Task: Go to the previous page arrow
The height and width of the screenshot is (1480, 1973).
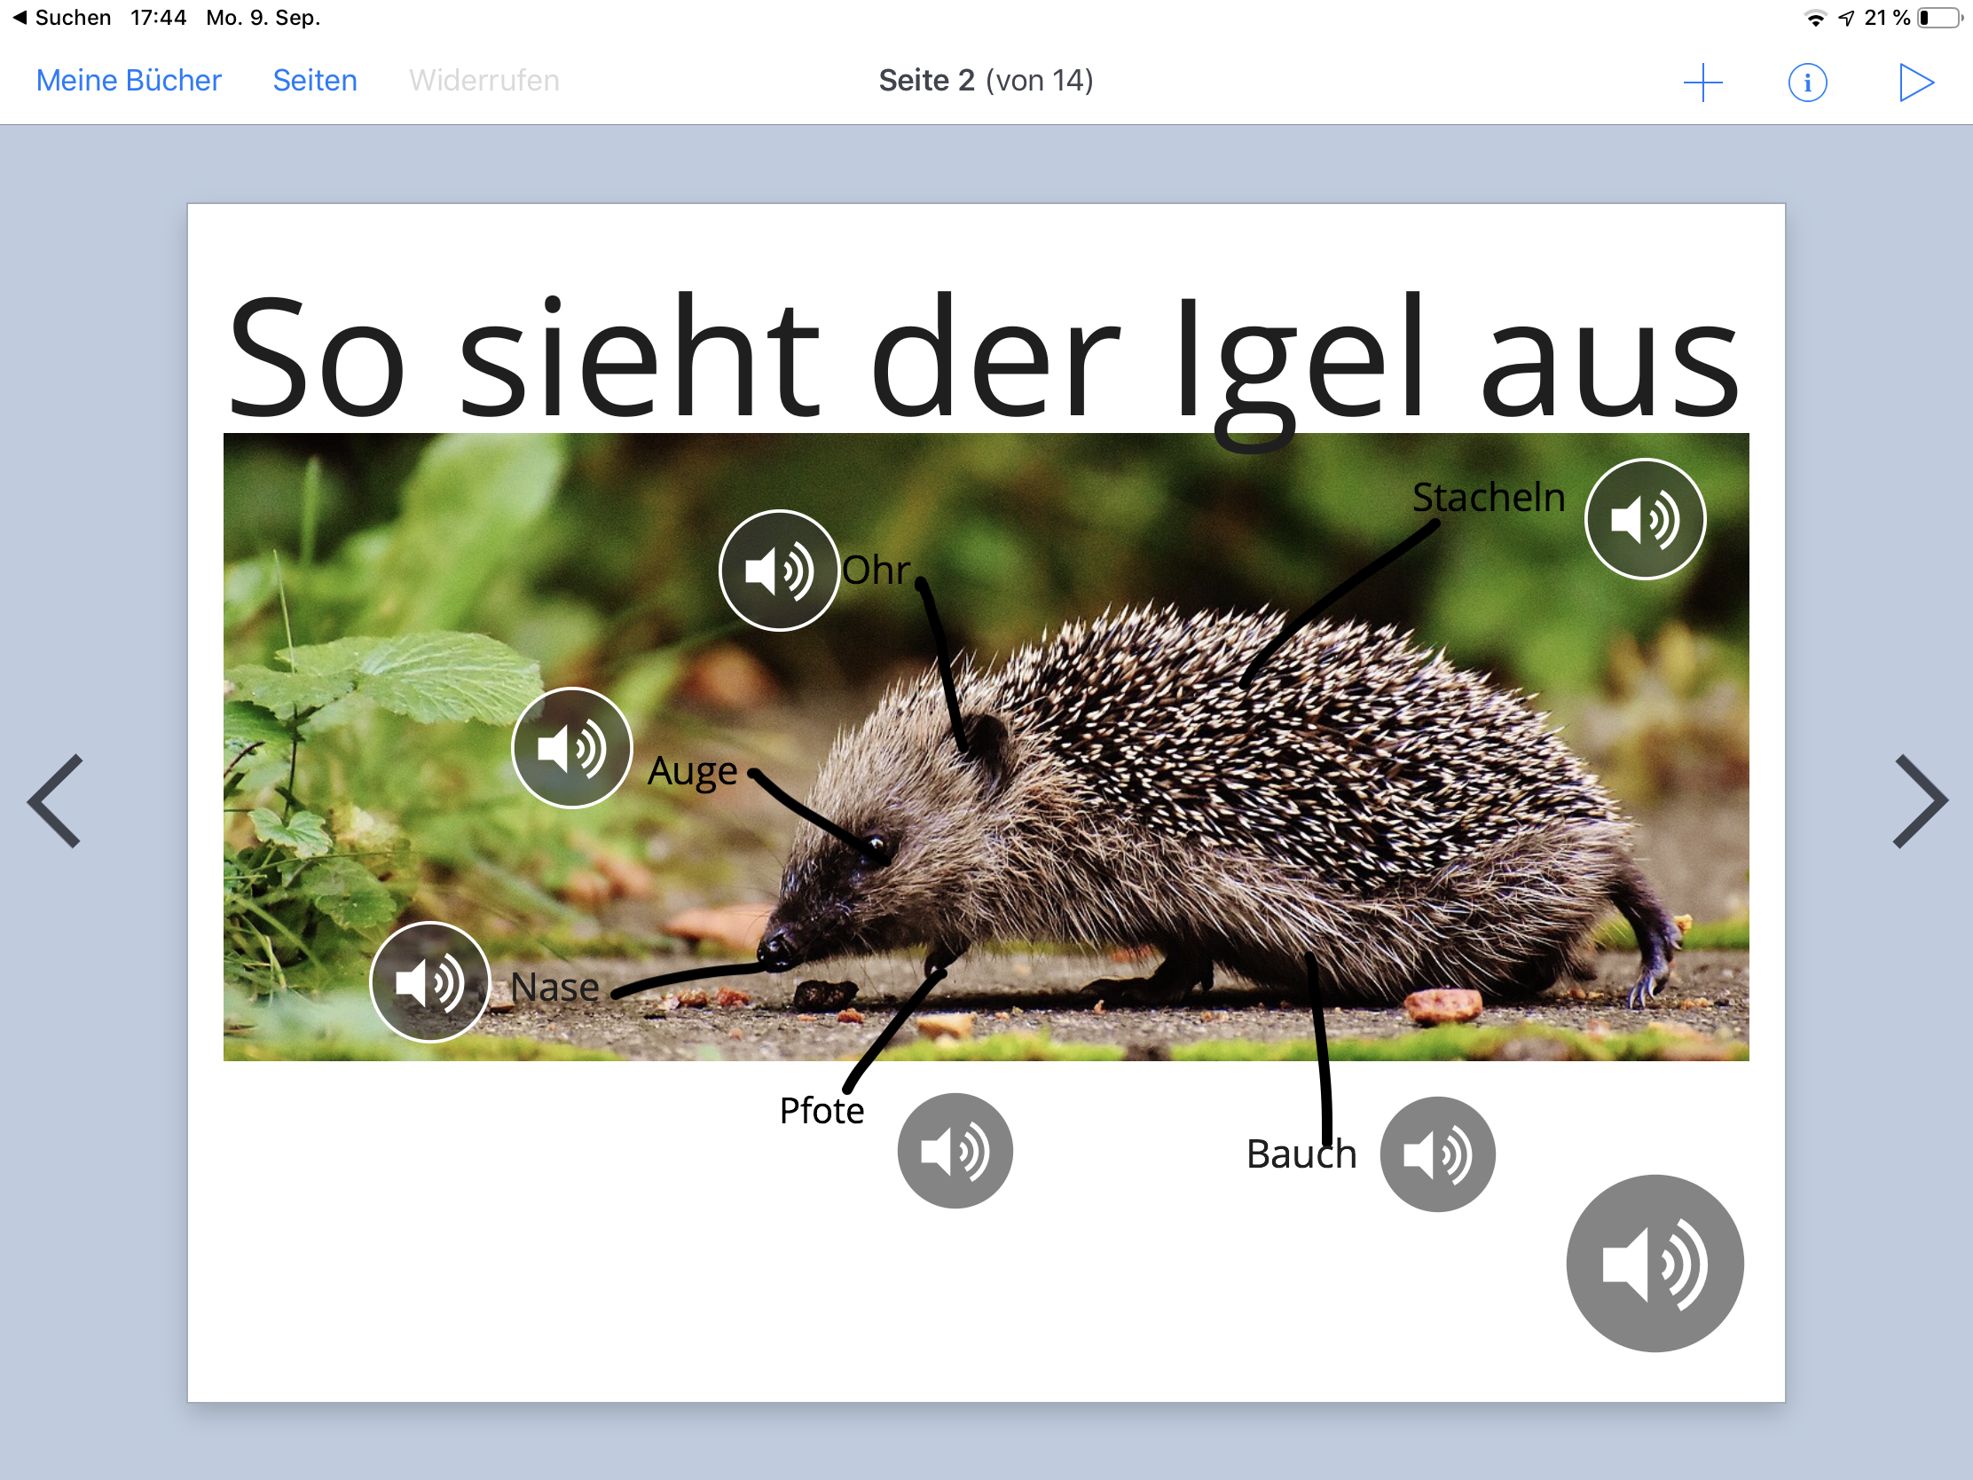Action: point(55,801)
